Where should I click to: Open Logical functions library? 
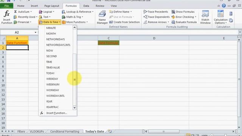pyautogui.click(x=47, y=12)
